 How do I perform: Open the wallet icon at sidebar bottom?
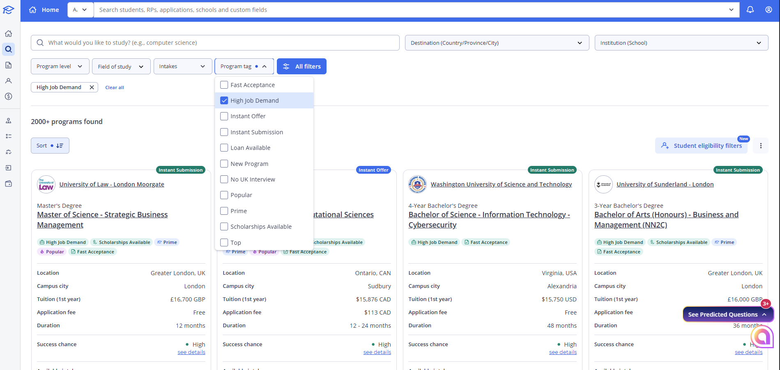[8, 184]
